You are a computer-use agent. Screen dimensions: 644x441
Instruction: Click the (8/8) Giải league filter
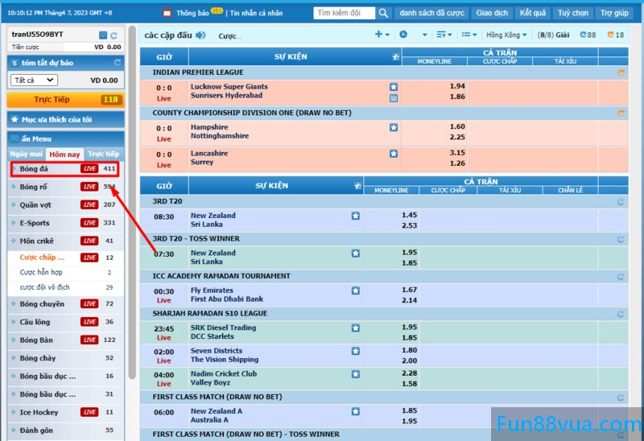pos(553,35)
